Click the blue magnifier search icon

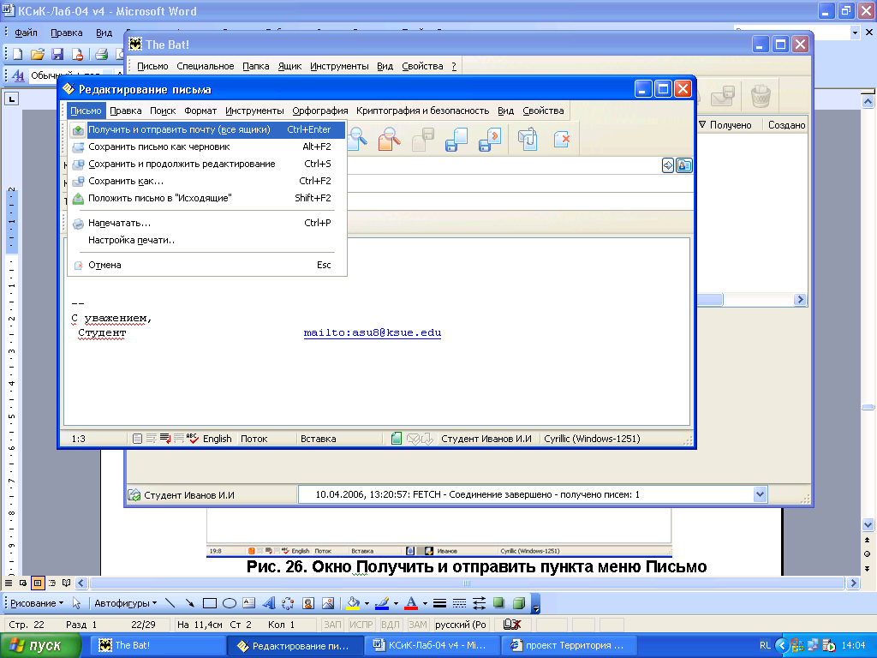tap(357, 139)
